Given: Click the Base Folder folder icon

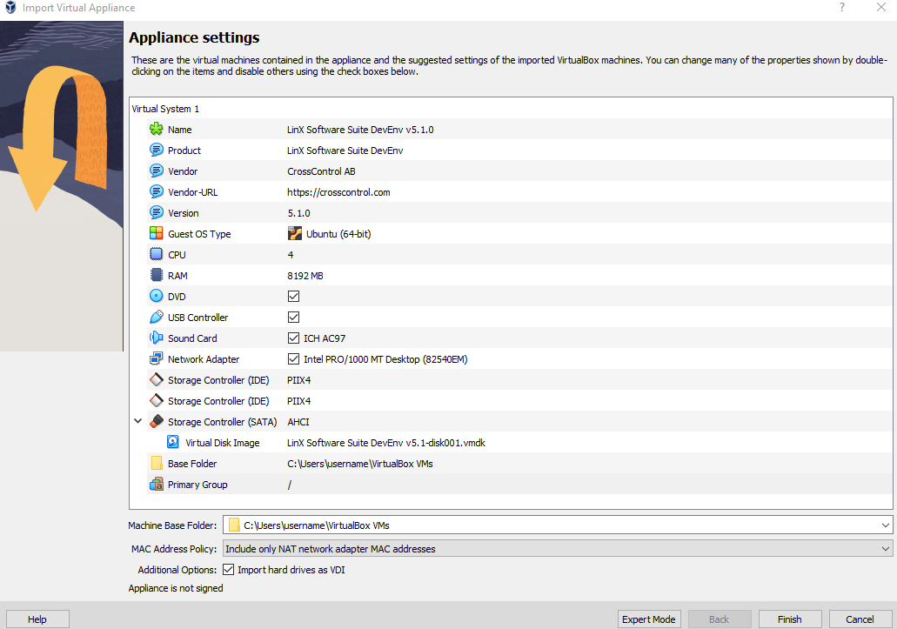Looking at the screenshot, I should (x=157, y=463).
